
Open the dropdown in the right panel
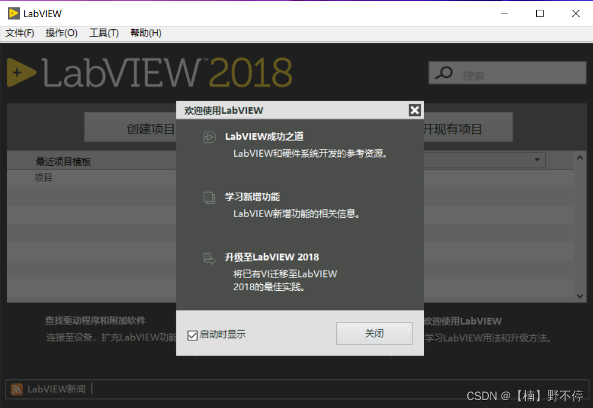pyautogui.click(x=536, y=160)
